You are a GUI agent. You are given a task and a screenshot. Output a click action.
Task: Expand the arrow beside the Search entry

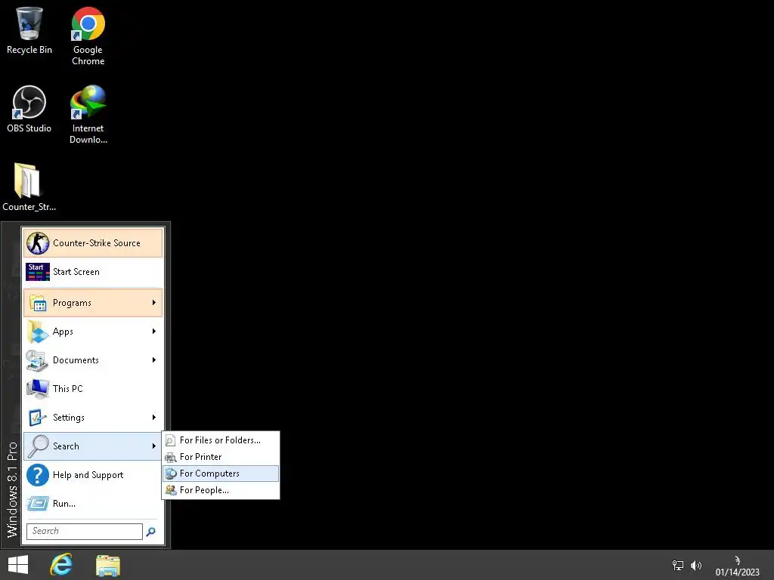pos(154,446)
